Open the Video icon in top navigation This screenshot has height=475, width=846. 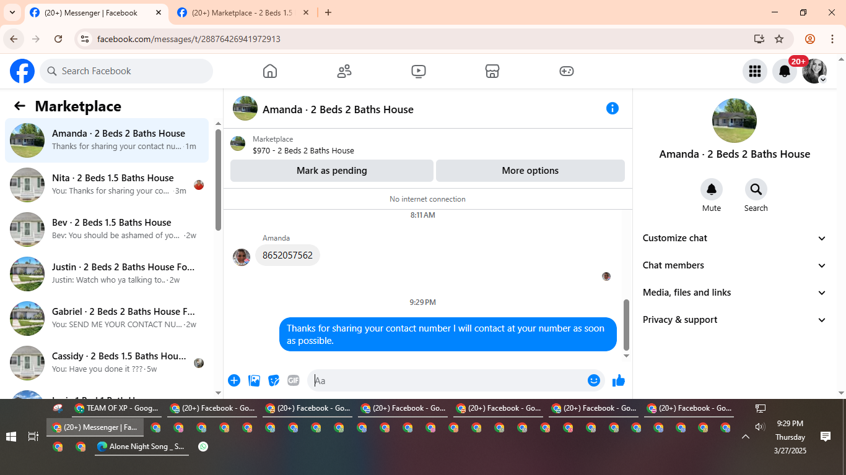[419, 71]
